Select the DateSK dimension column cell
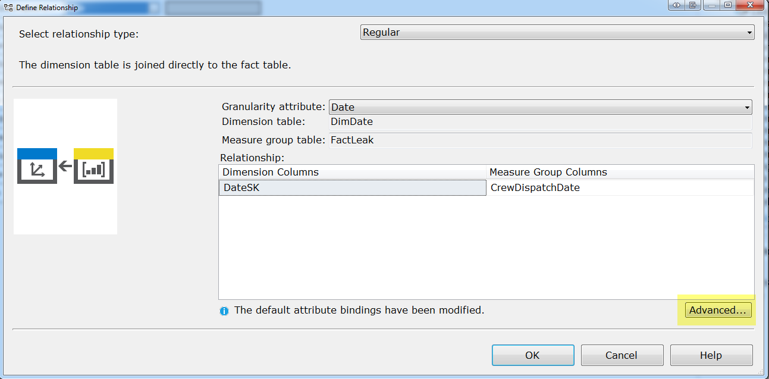This screenshot has height=379, width=769. tap(352, 188)
